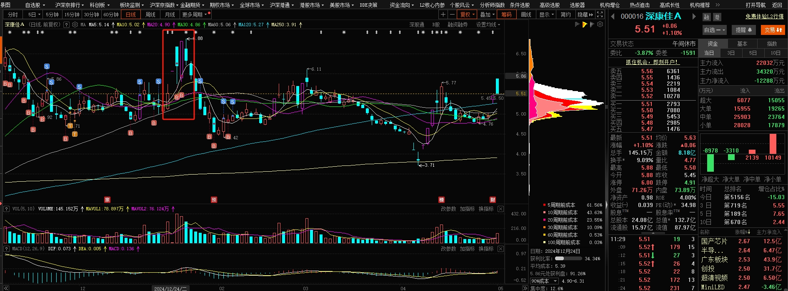Select the gray flame chip style icon
788x291 pixels.
click(x=592, y=25)
